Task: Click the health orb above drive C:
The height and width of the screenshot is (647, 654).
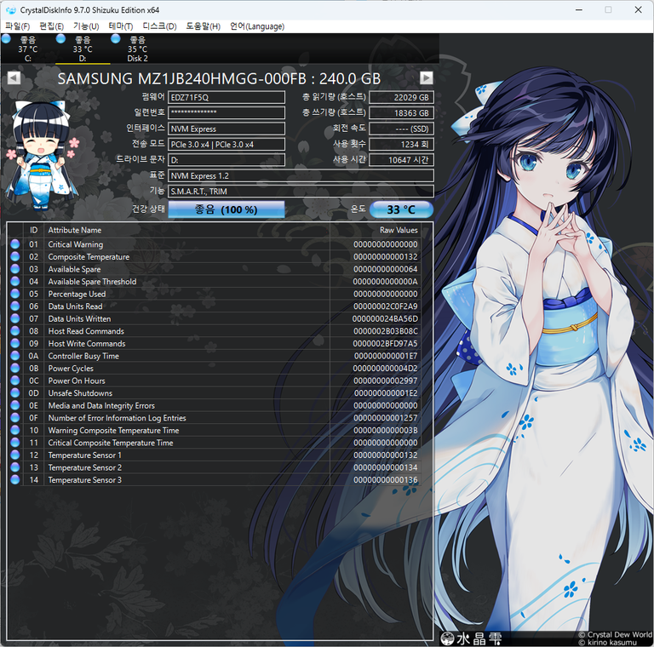Action: [x=6, y=39]
